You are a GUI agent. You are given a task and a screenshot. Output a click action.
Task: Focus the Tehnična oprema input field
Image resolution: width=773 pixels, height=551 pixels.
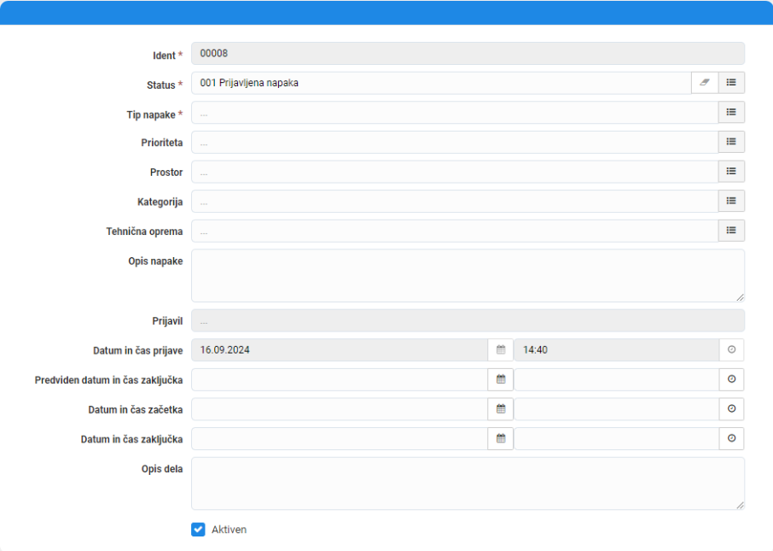(x=455, y=231)
